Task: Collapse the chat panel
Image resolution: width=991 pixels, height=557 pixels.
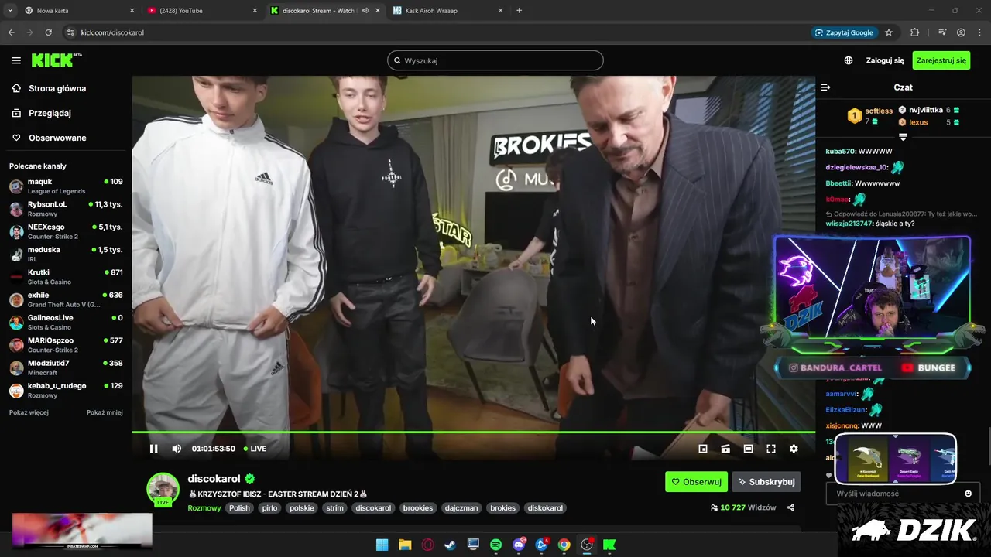Action: (x=825, y=87)
